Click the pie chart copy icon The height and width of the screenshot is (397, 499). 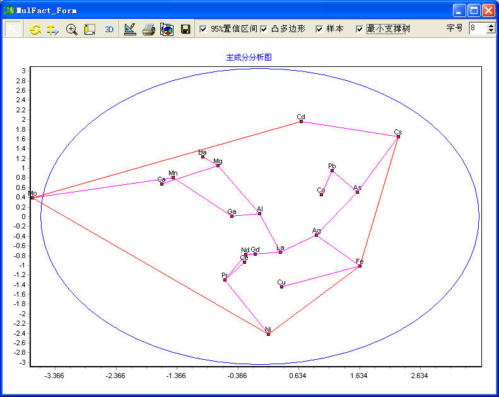click(x=167, y=30)
